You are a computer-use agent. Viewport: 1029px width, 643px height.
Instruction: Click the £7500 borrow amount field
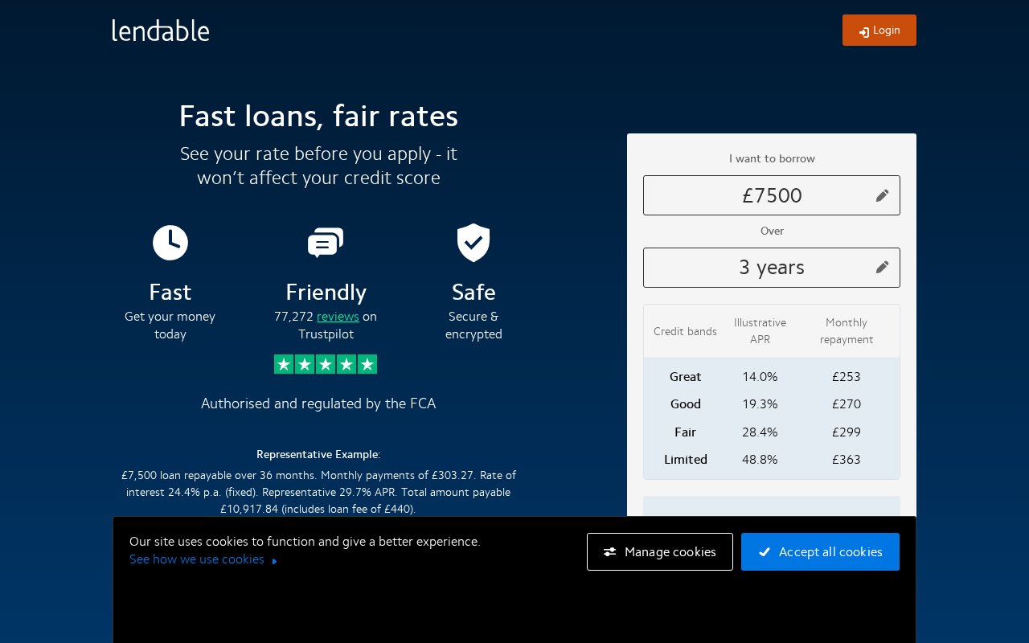[771, 195]
